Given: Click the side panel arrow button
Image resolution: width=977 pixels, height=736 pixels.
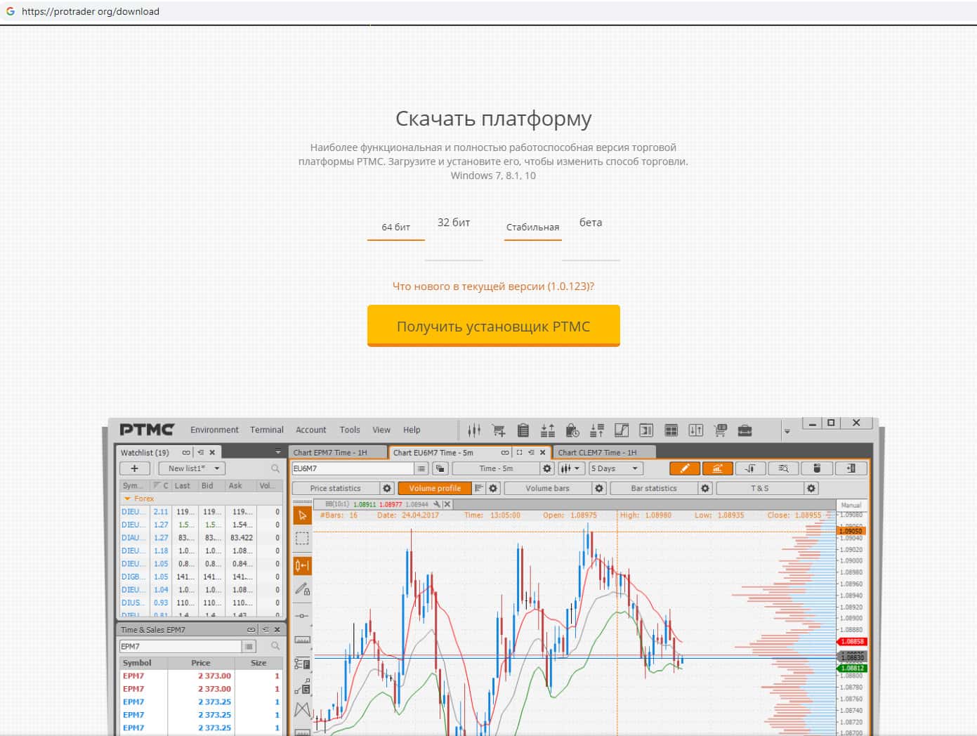Looking at the screenshot, I should click(851, 468).
